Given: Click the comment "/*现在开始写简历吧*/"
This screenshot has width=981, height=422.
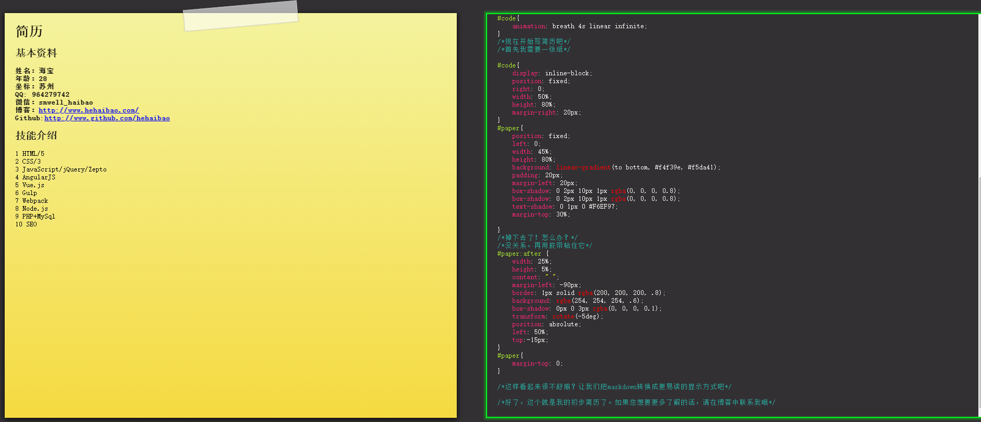Looking at the screenshot, I should coord(534,42).
